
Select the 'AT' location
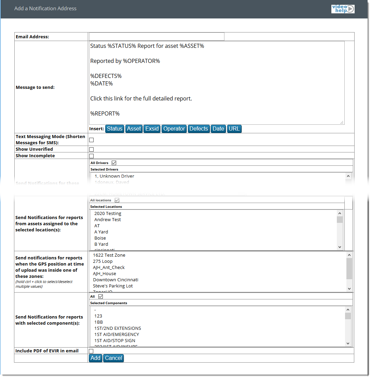97,226
